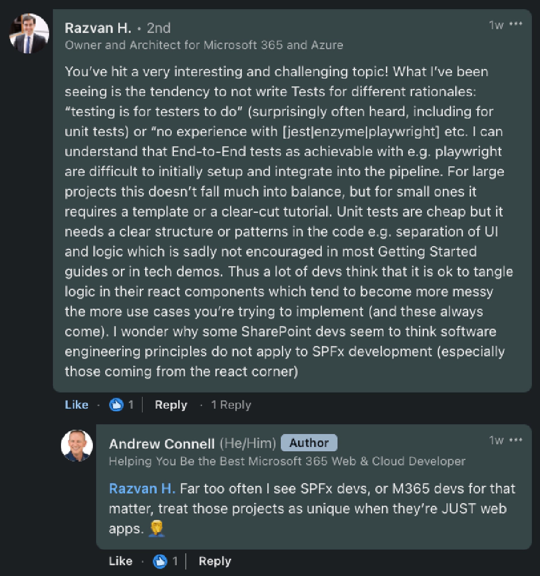
Task: Click the 1w timestamp on Razvan's comment
Action: tap(496, 24)
